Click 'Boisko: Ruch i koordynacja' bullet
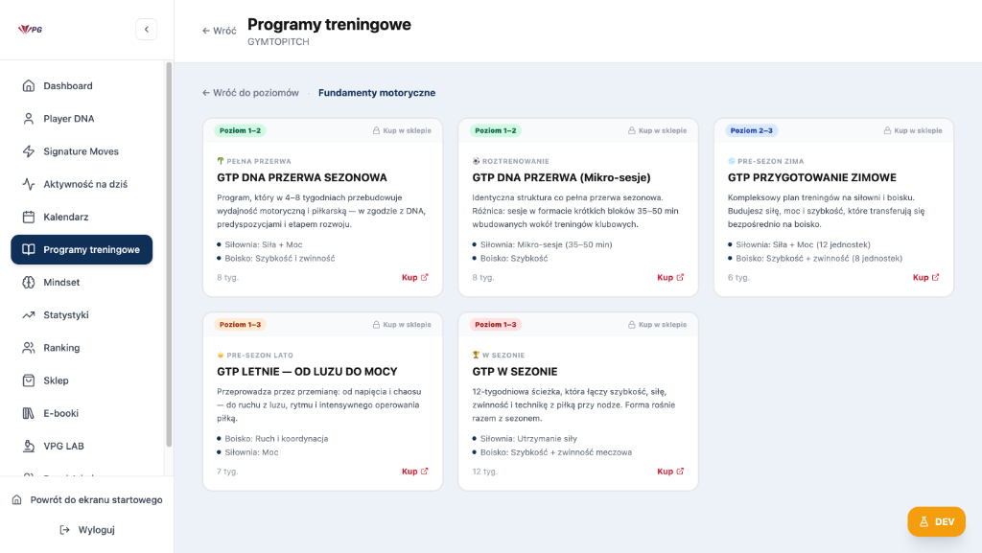Image resolution: width=982 pixels, height=553 pixels. 276,439
